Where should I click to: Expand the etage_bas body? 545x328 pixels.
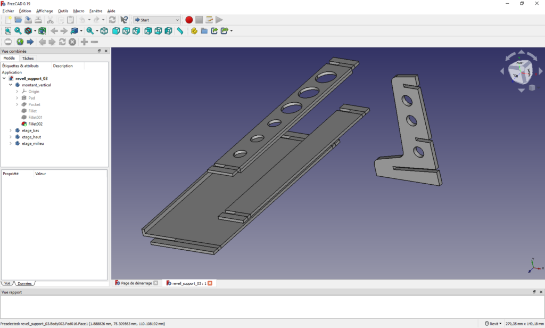coord(11,130)
